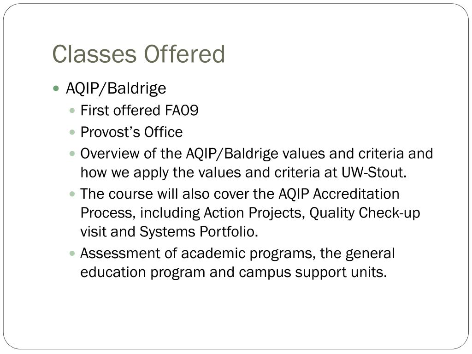The height and width of the screenshot is (354, 472).
Task: Click the words Quality Check-up
Action: pyautogui.click(x=365, y=213)
